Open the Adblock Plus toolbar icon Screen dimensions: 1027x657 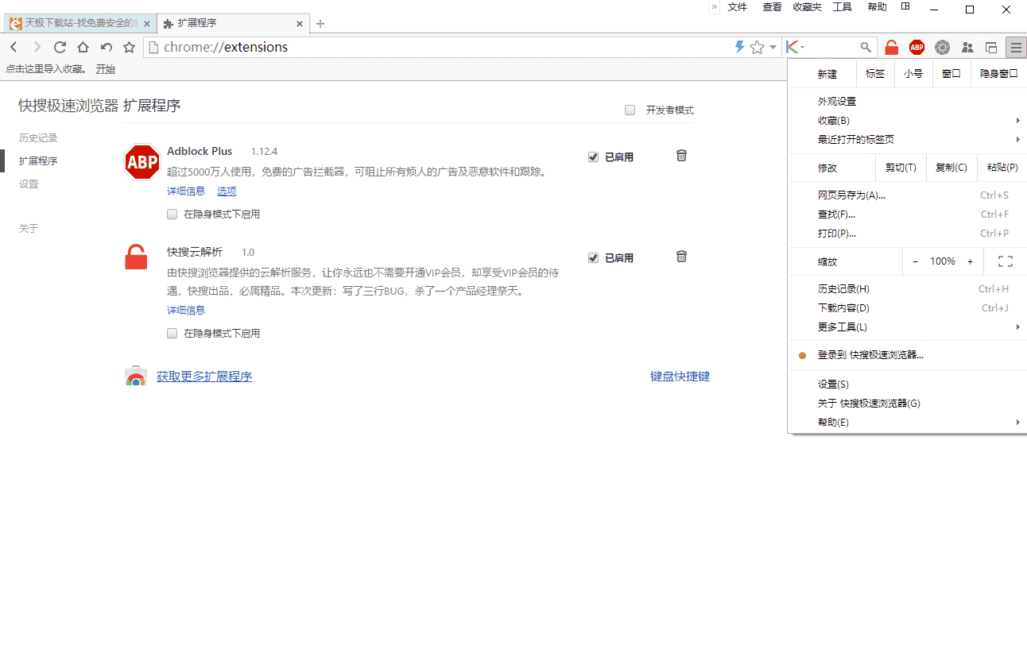tap(917, 47)
